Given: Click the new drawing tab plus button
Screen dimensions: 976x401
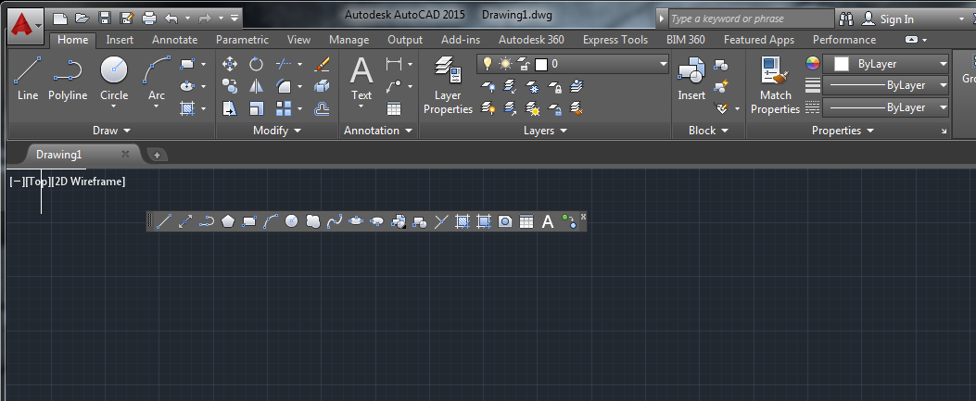Looking at the screenshot, I should coord(157,155).
